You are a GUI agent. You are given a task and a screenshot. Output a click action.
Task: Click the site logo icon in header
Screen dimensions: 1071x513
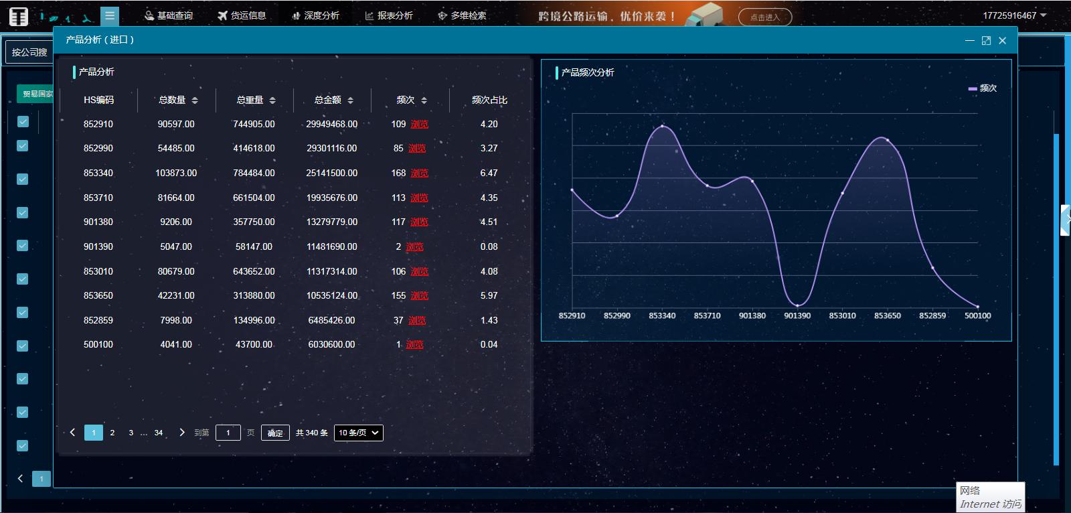point(19,16)
